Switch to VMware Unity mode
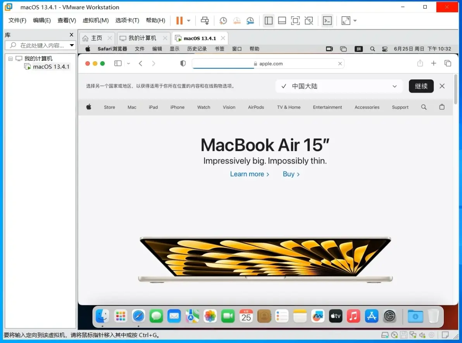 (x=309, y=21)
